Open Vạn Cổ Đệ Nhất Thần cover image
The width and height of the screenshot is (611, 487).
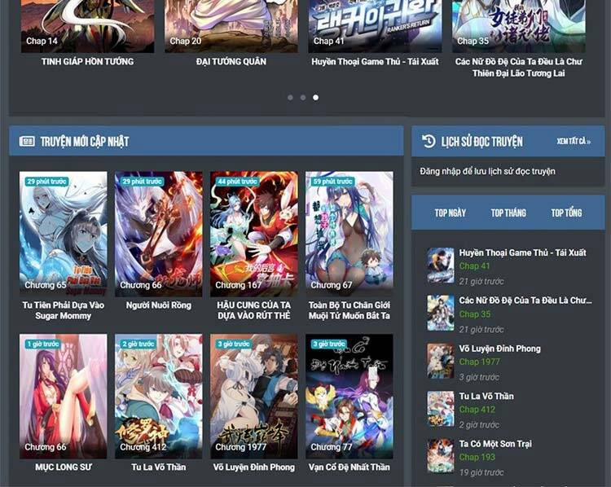click(x=349, y=396)
